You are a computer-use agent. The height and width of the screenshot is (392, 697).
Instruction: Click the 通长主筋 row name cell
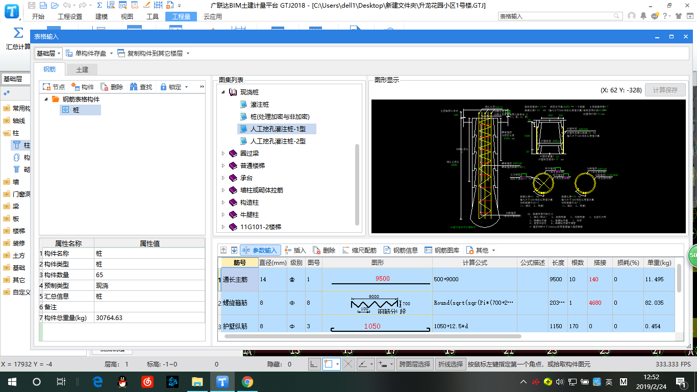239,279
